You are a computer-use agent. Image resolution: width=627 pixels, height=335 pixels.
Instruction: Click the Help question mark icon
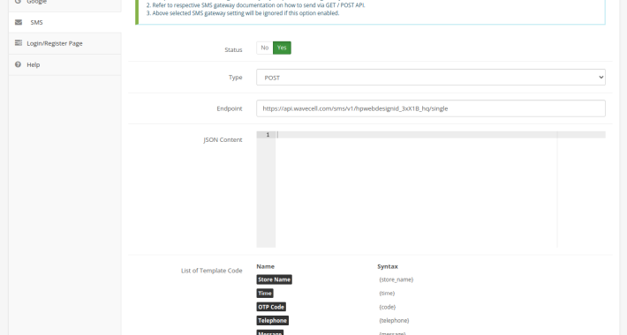pyautogui.click(x=18, y=64)
